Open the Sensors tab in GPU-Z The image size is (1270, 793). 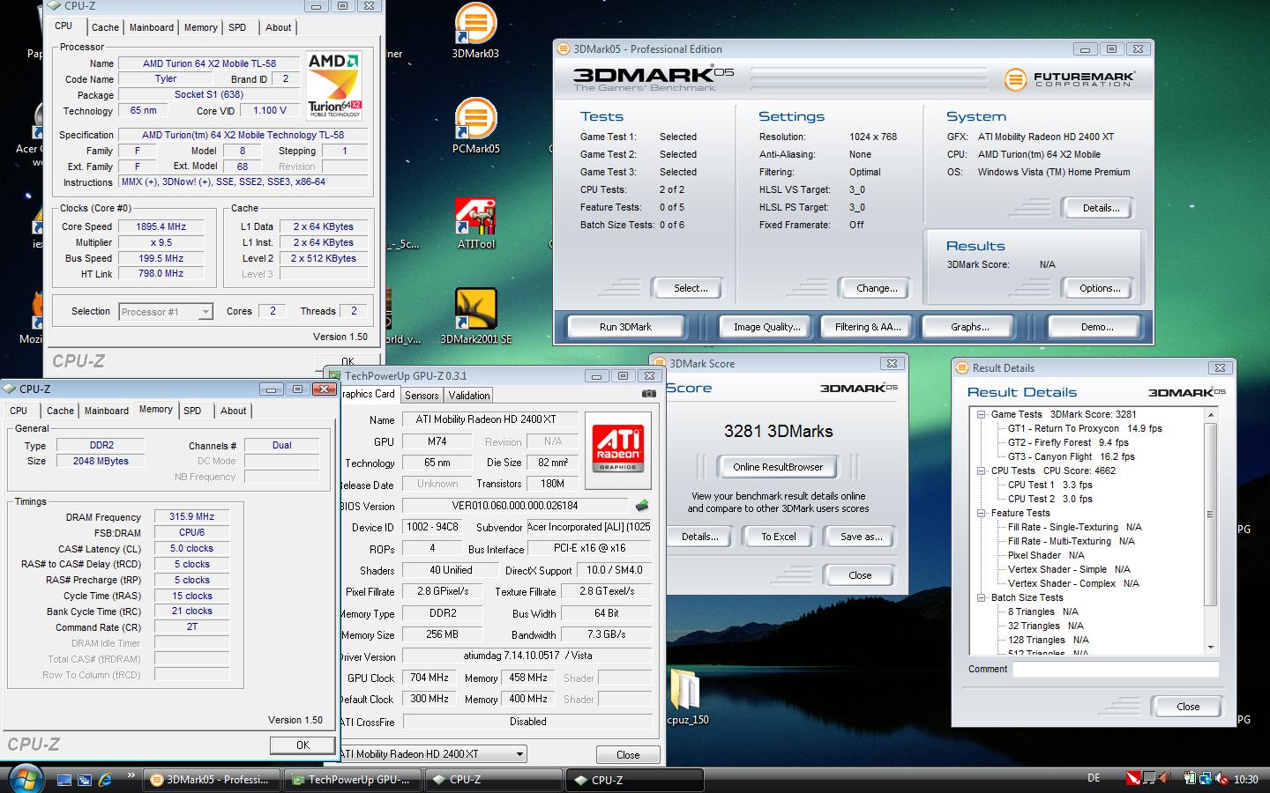[422, 396]
